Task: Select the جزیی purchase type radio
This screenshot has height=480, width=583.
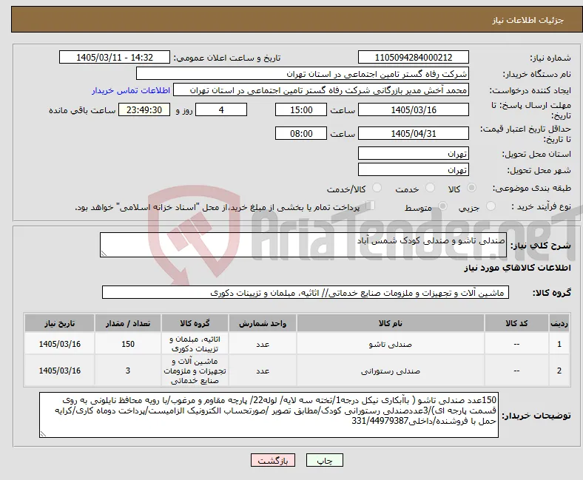Action: (491, 206)
